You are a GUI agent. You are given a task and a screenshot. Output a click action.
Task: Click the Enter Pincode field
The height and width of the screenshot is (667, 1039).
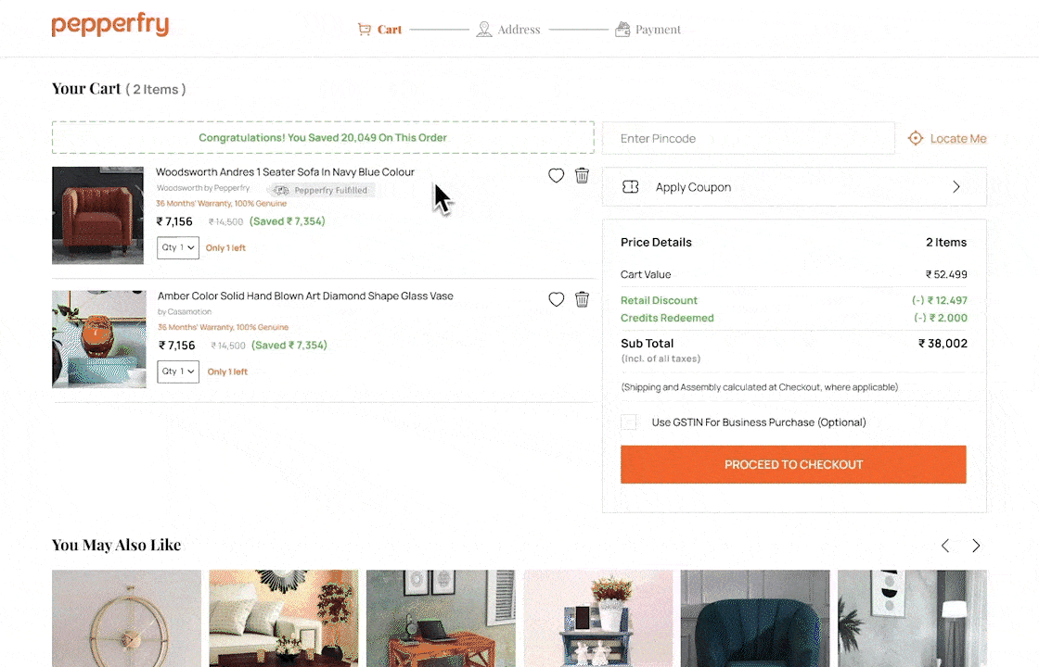pos(748,138)
